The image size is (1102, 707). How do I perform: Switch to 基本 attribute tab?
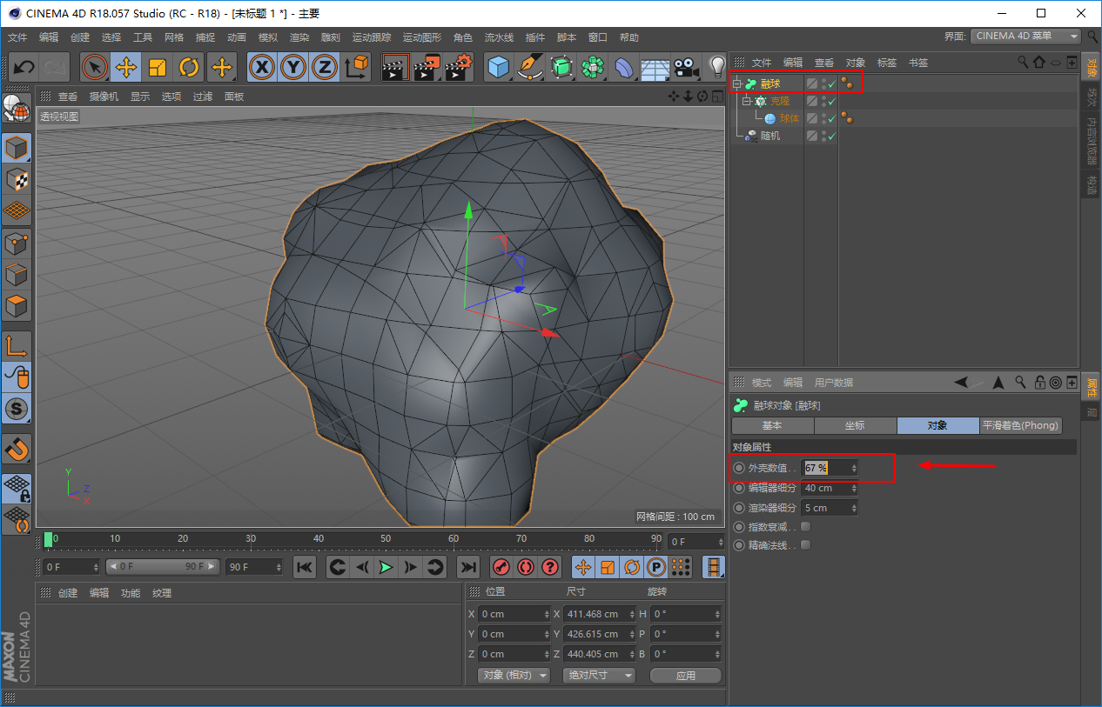click(772, 425)
